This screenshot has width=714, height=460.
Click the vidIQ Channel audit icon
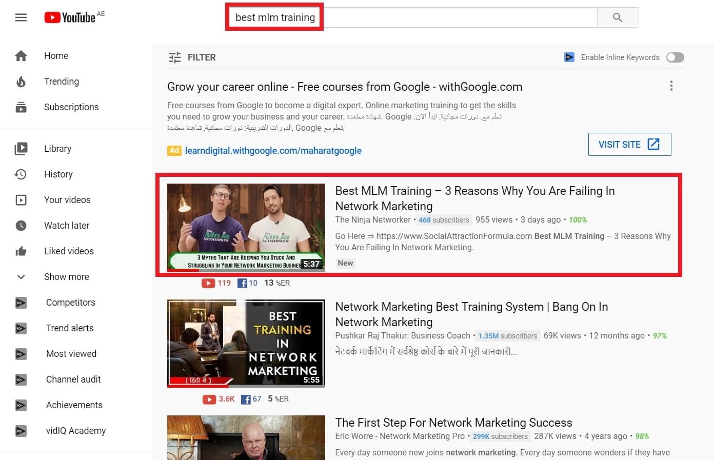click(21, 379)
